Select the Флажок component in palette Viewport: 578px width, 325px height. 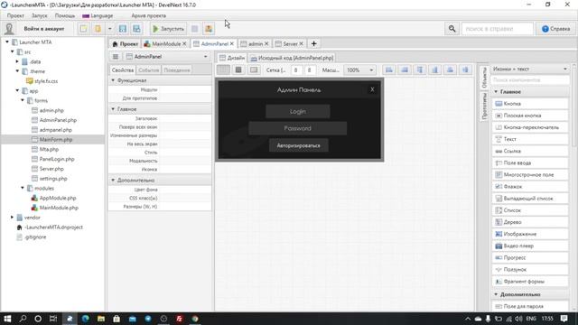pyautogui.click(x=530, y=187)
